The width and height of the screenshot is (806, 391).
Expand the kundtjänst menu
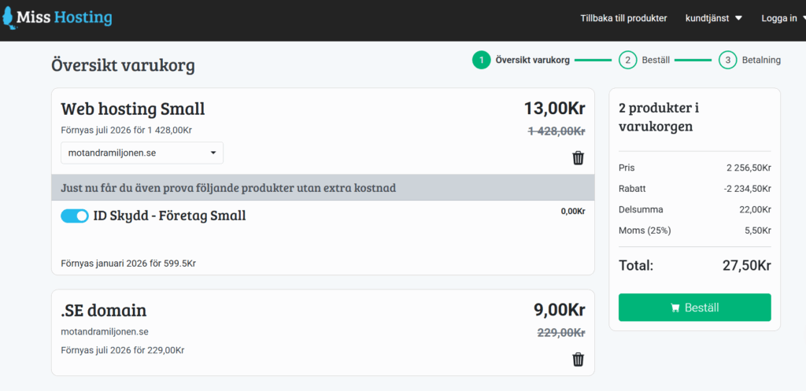point(713,18)
